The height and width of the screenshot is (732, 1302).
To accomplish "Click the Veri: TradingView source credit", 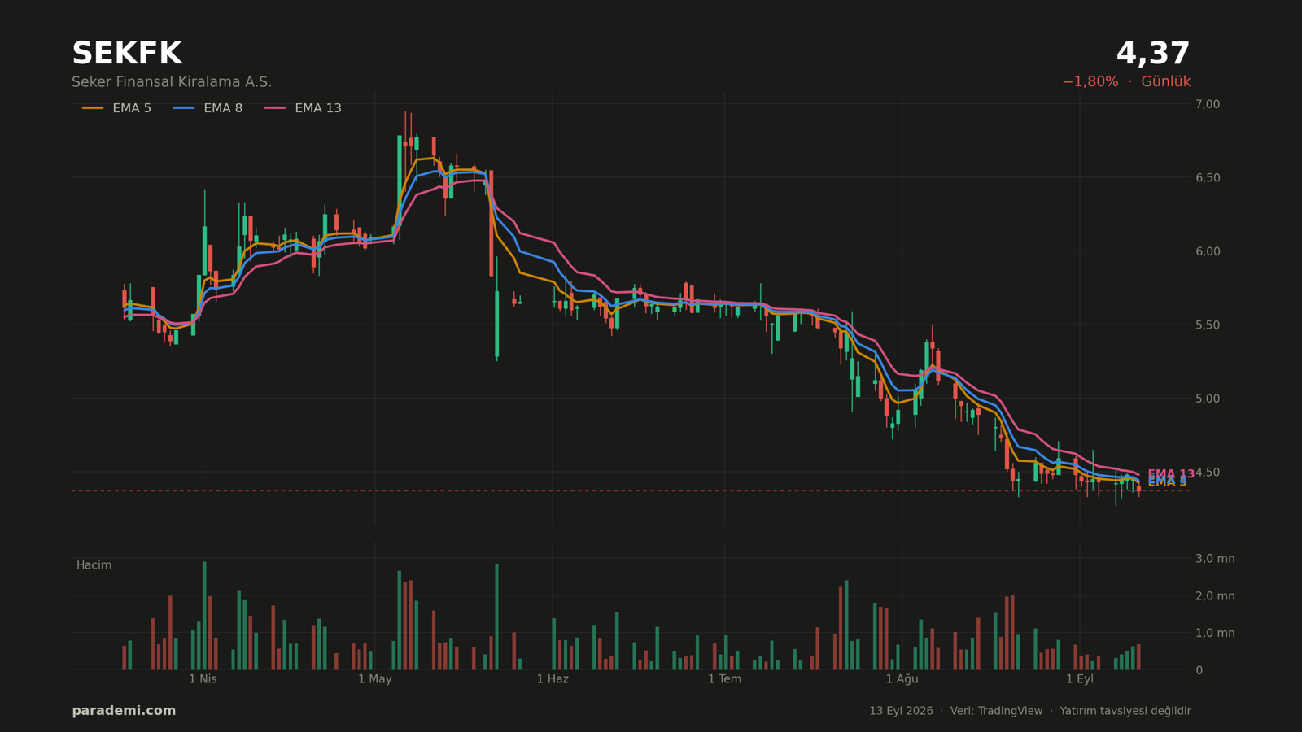I will click(996, 711).
